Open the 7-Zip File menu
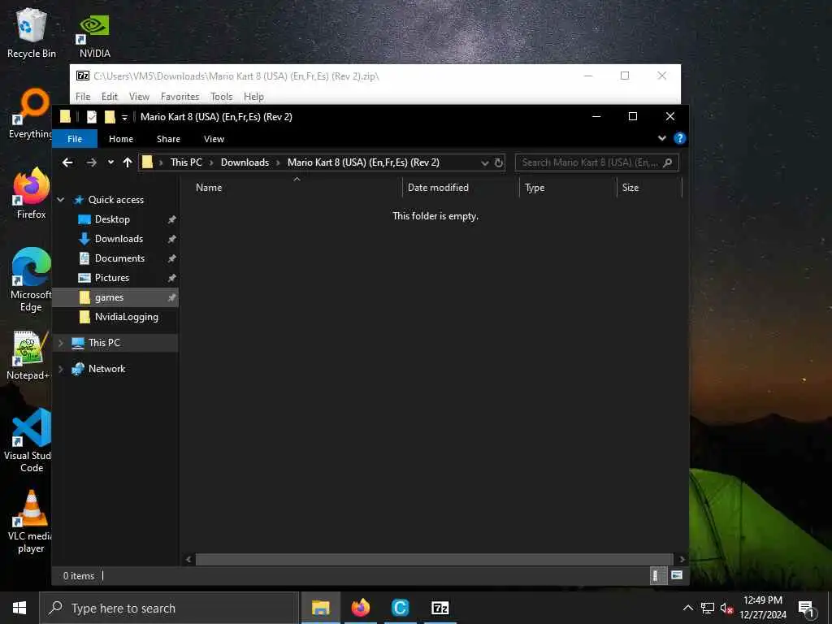This screenshot has width=832, height=624. click(x=83, y=97)
